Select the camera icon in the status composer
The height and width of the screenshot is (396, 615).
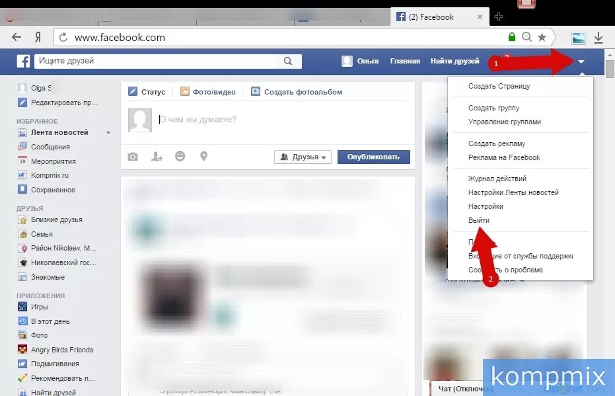coord(133,156)
